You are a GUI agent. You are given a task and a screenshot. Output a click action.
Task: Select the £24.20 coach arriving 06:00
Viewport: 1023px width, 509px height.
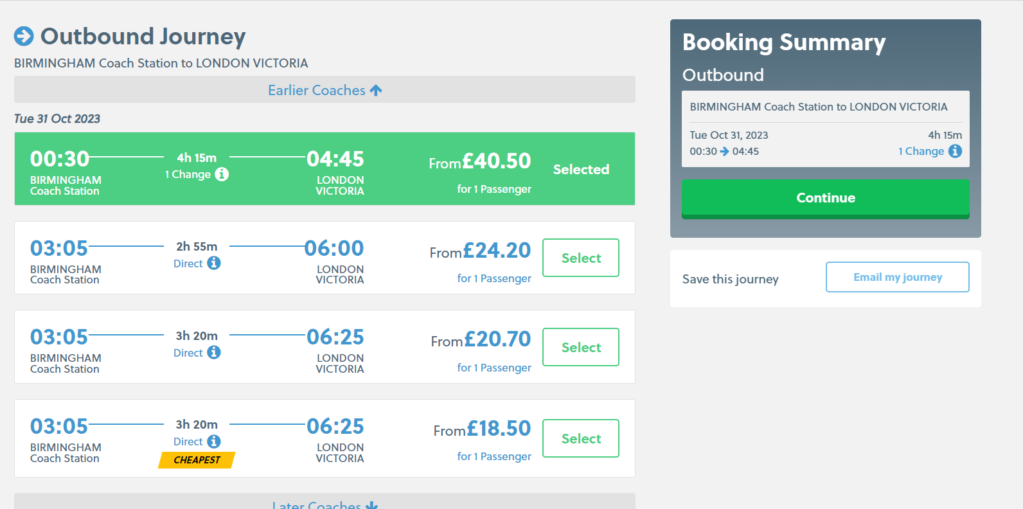point(581,258)
